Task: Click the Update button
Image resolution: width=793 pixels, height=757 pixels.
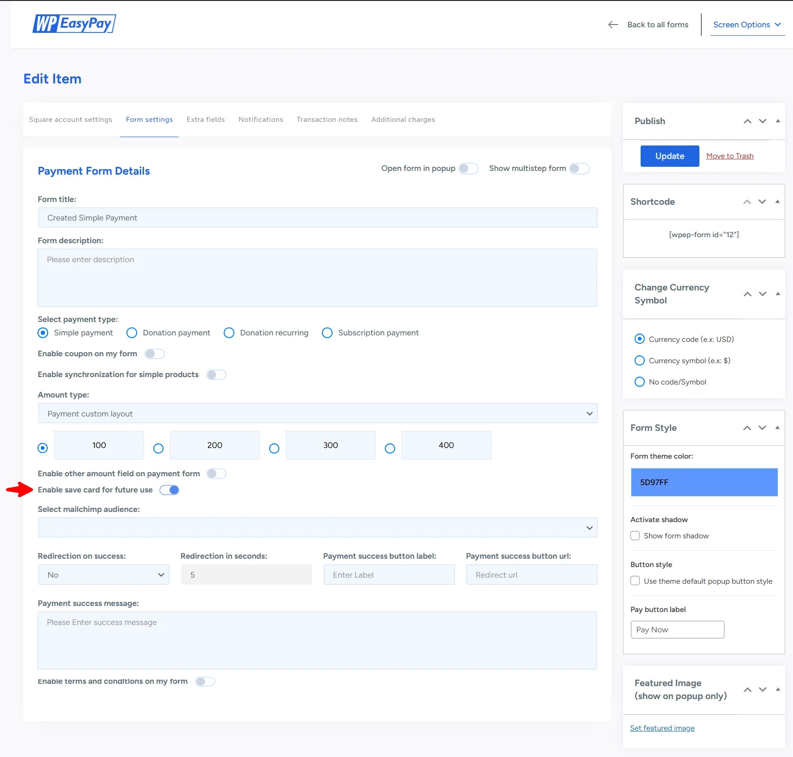Action: click(670, 156)
